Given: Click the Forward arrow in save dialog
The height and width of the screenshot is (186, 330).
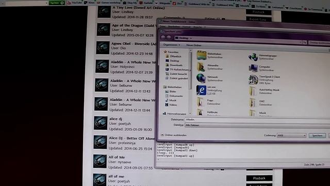Looking at the screenshot, I should [x=169, y=38].
